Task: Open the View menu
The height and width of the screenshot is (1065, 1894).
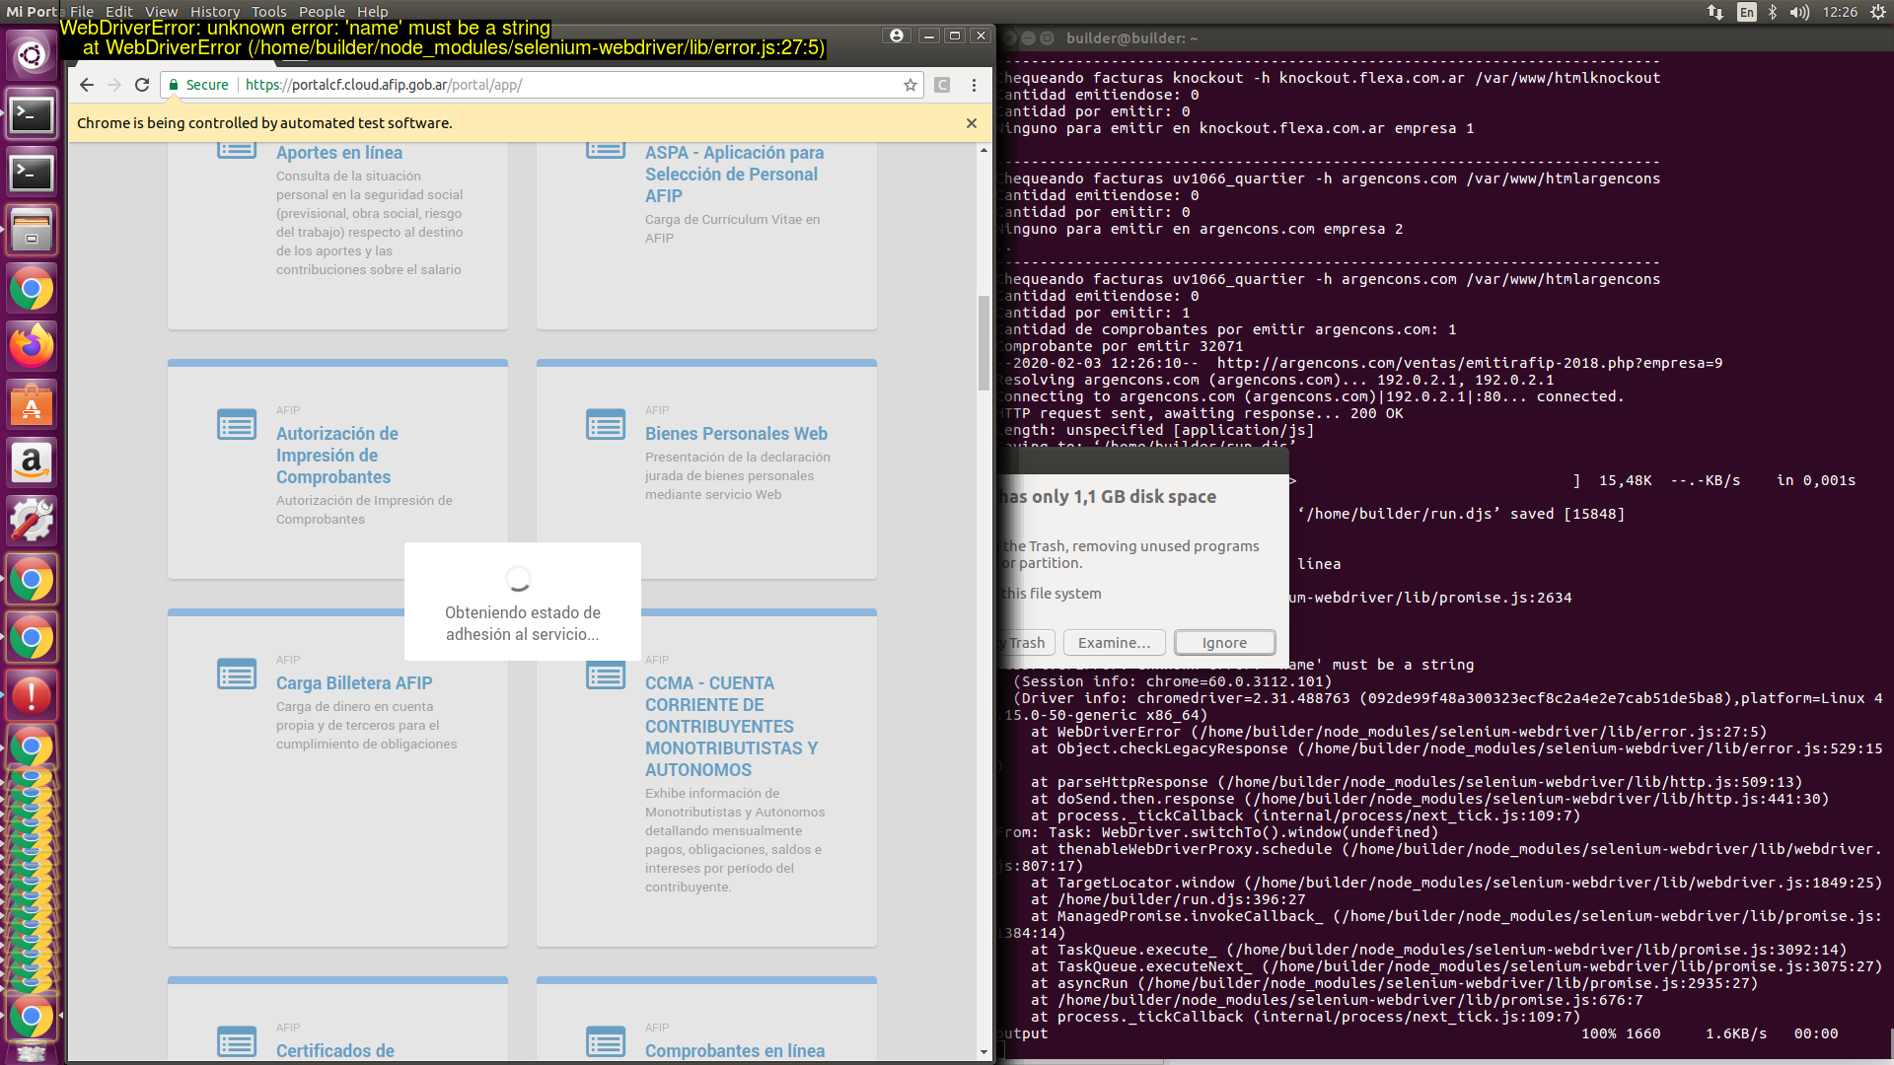Action: tap(161, 12)
